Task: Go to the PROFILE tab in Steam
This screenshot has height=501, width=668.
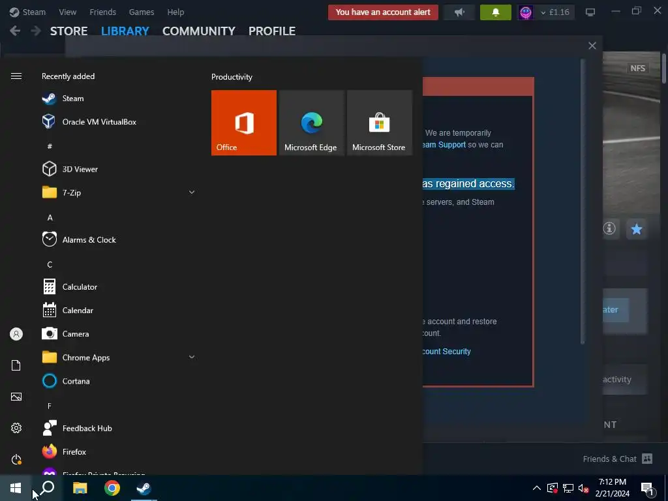Action: tap(272, 31)
